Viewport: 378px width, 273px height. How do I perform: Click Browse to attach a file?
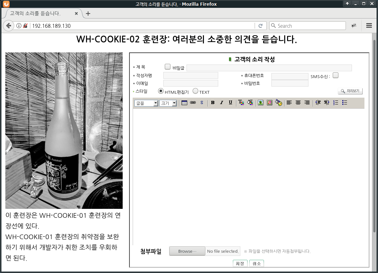187,251
